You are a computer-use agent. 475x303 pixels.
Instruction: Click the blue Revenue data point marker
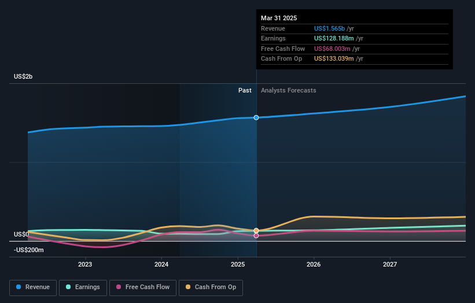coord(256,117)
